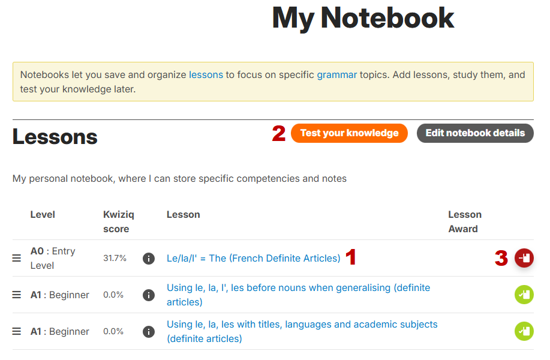Image resolution: width=550 pixels, height=360 pixels.
Task: Open the lesson about generalising with definite articles
Action: pyautogui.click(x=298, y=287)
